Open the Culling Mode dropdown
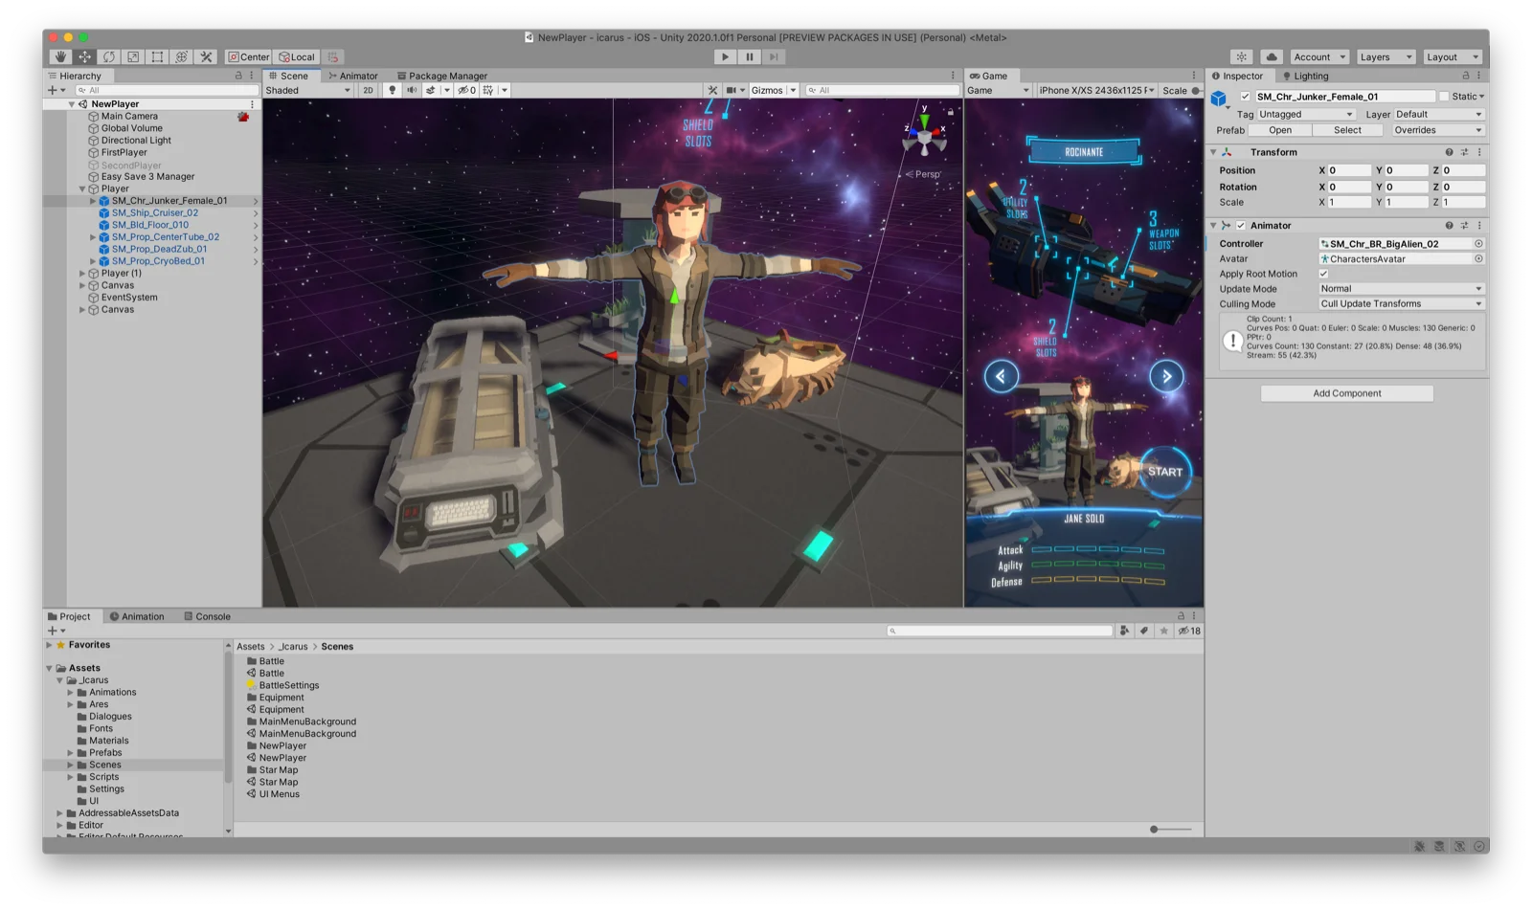The height and width of the screenshot is (910, 1532). click(x=1401, y=303)
